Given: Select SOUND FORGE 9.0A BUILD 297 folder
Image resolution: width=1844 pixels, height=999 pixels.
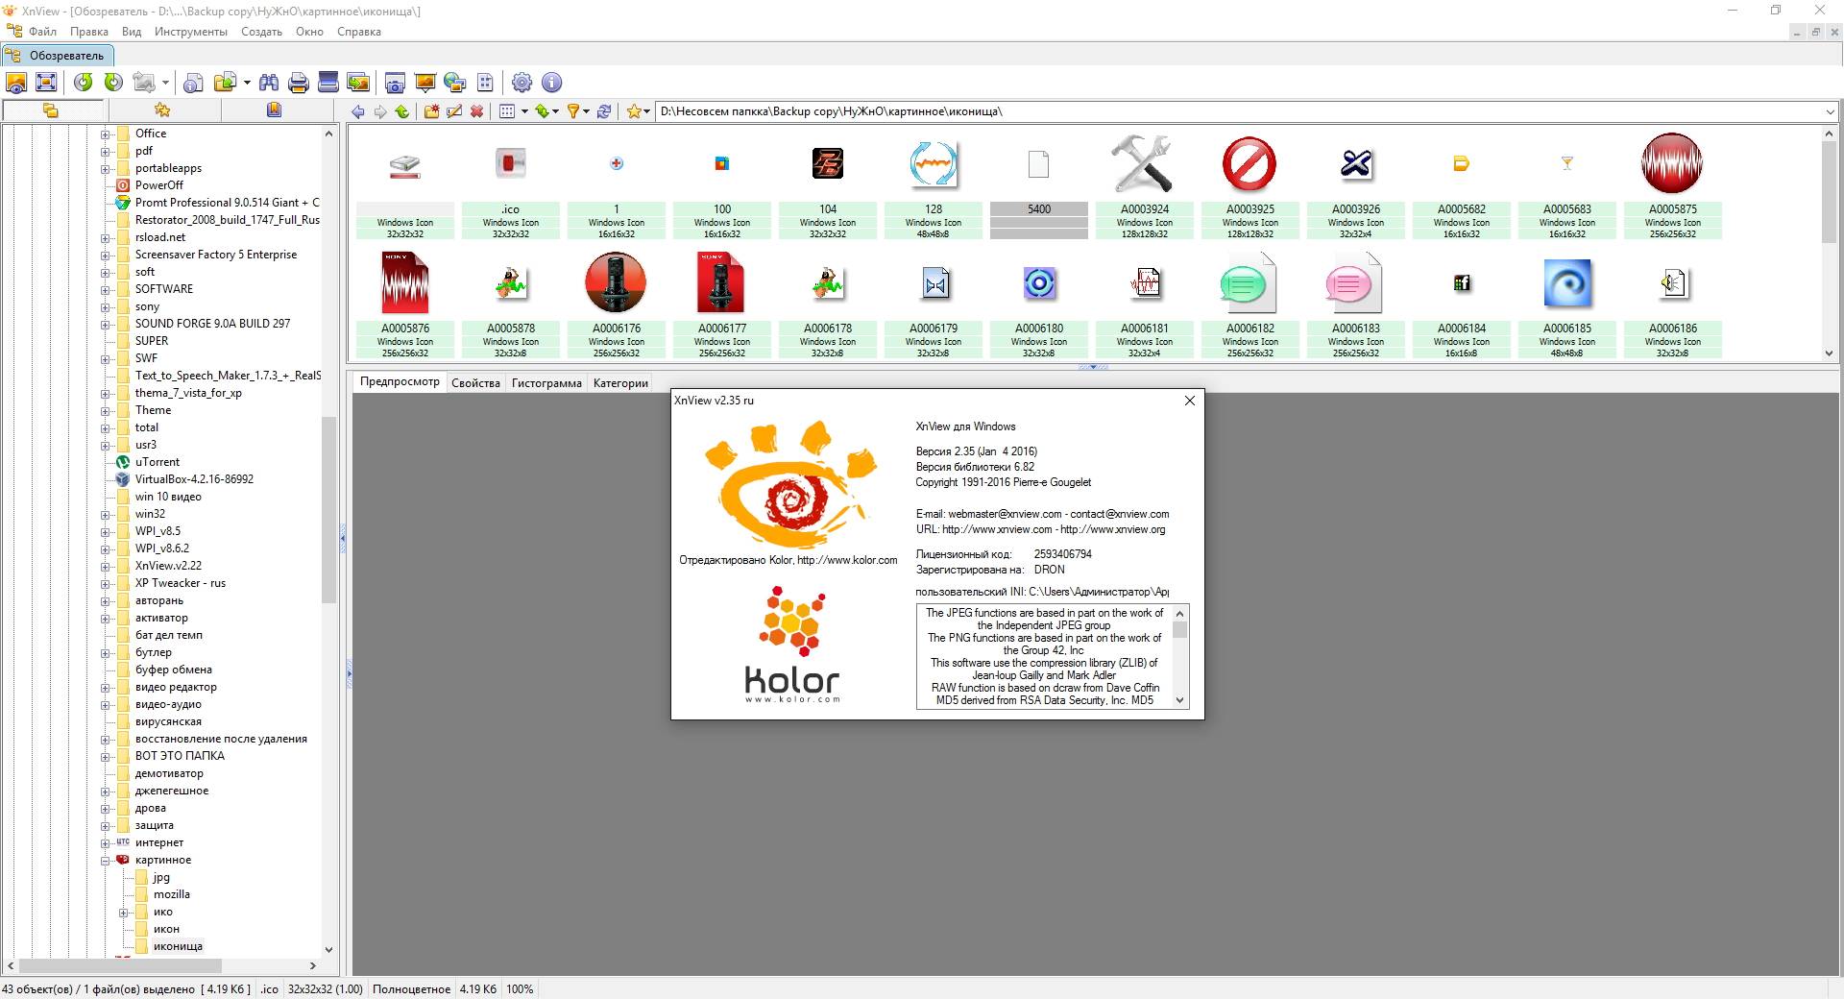Looking at the screenshot, I should pyautogui.click(x=212, y=324).
